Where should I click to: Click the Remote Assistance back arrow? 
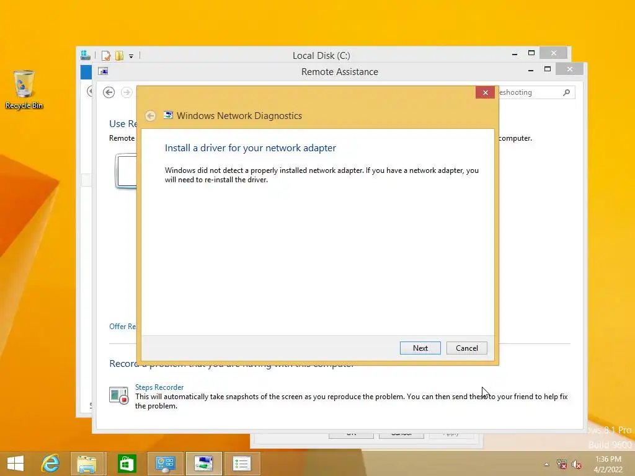tap(109, 92)
